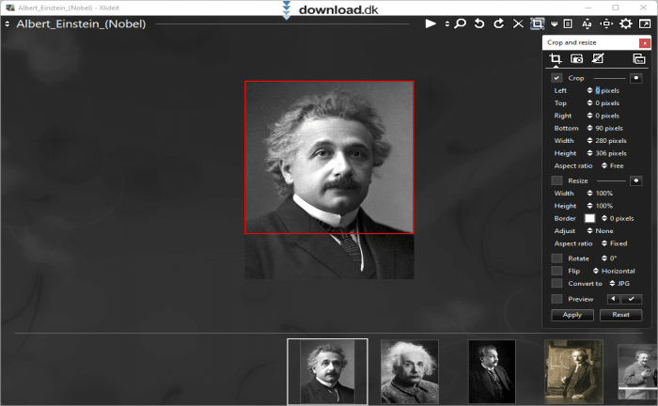658x406 pixels.
Task: Change the Rotate angle value
Action: [x=609, y=258]
